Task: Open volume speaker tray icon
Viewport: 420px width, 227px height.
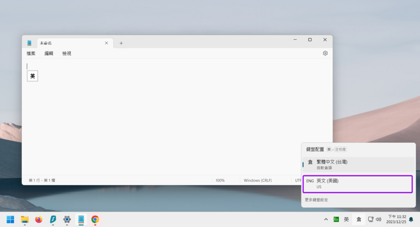Action: click(379, 220)
